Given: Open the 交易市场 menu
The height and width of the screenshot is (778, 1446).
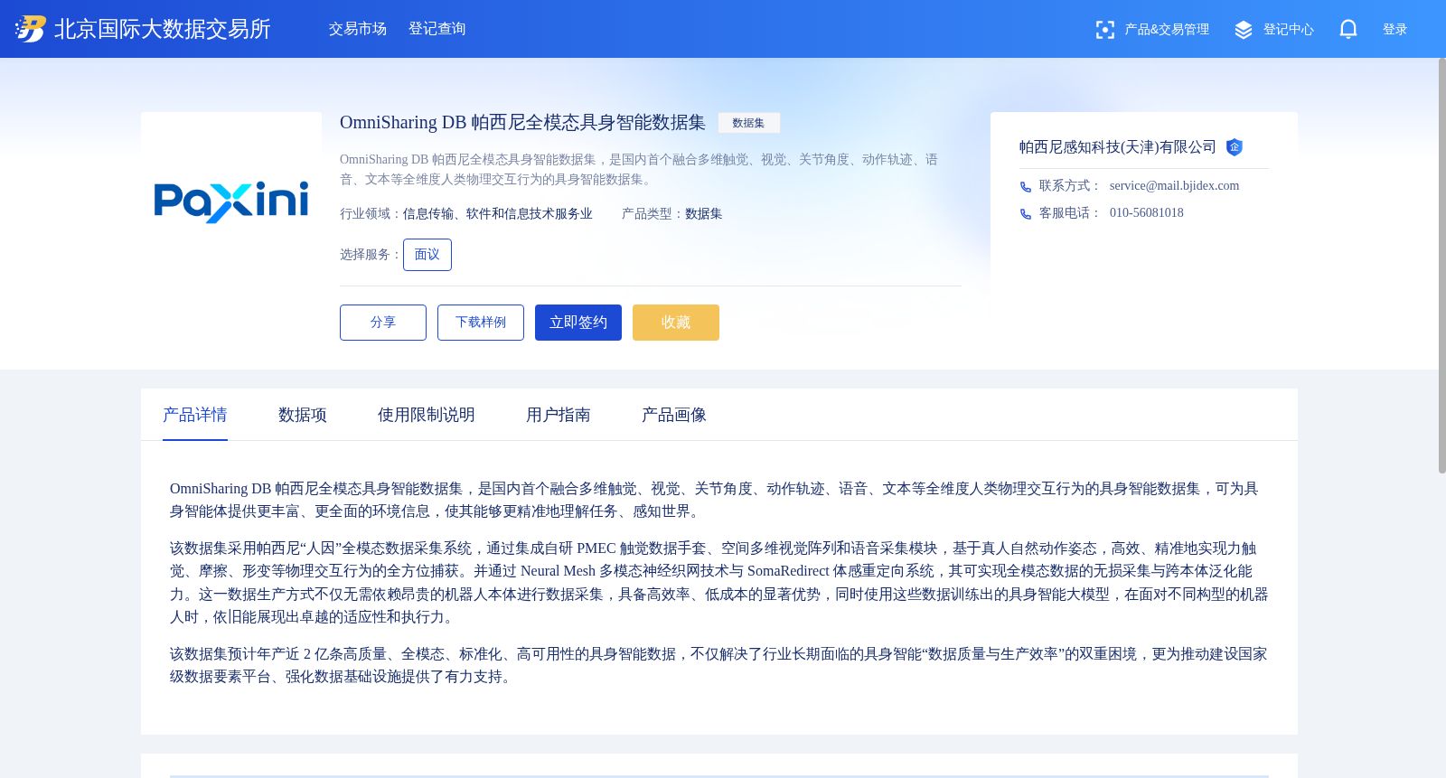Looking at the screenshot, I should click(x=358, y=29).
